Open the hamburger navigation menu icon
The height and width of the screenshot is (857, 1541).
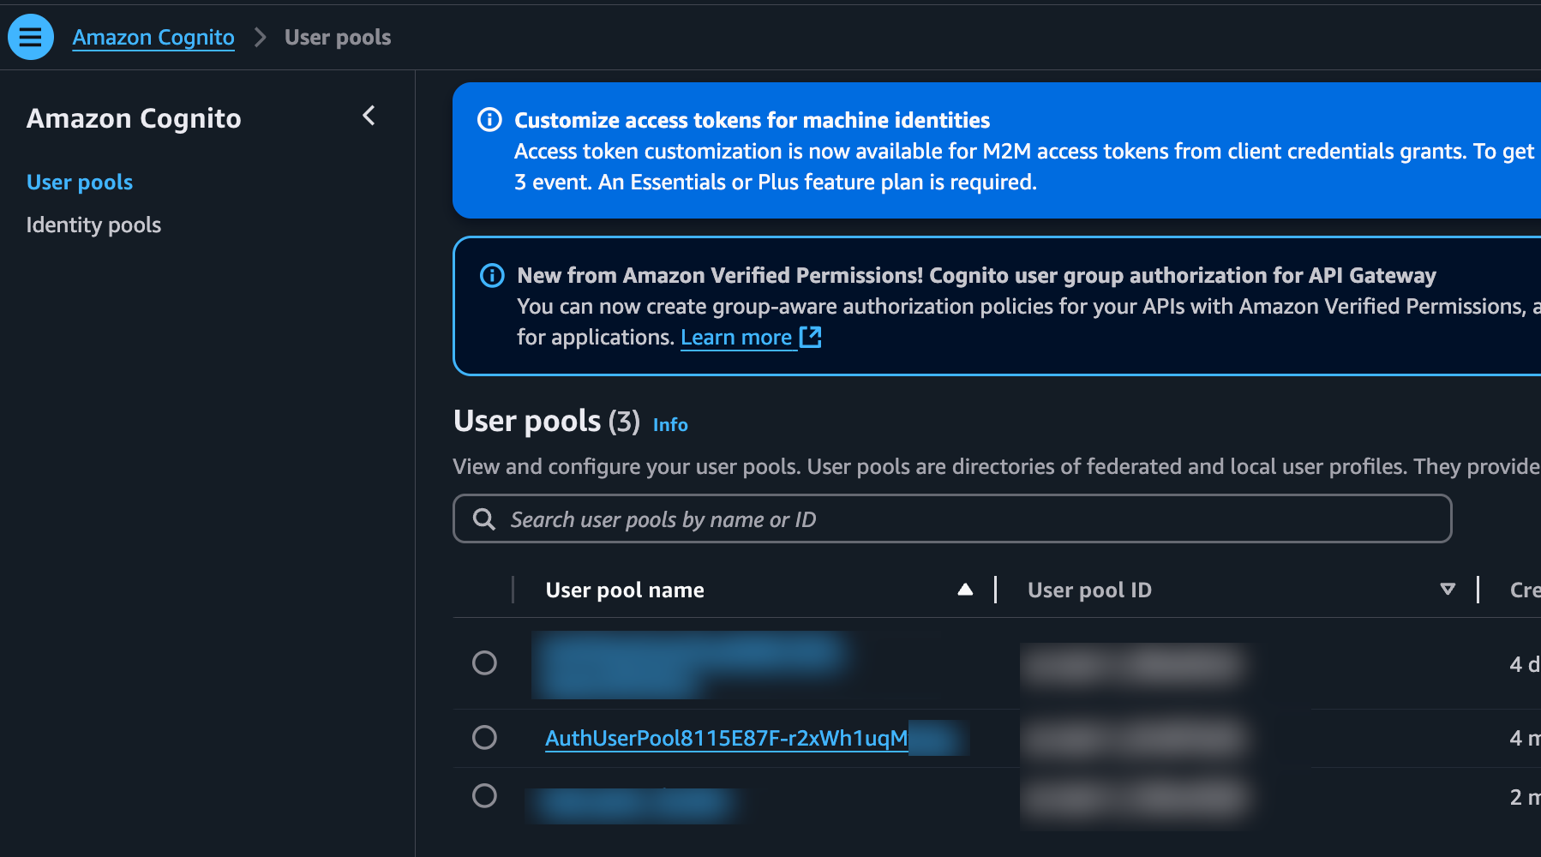coord(31,37)
